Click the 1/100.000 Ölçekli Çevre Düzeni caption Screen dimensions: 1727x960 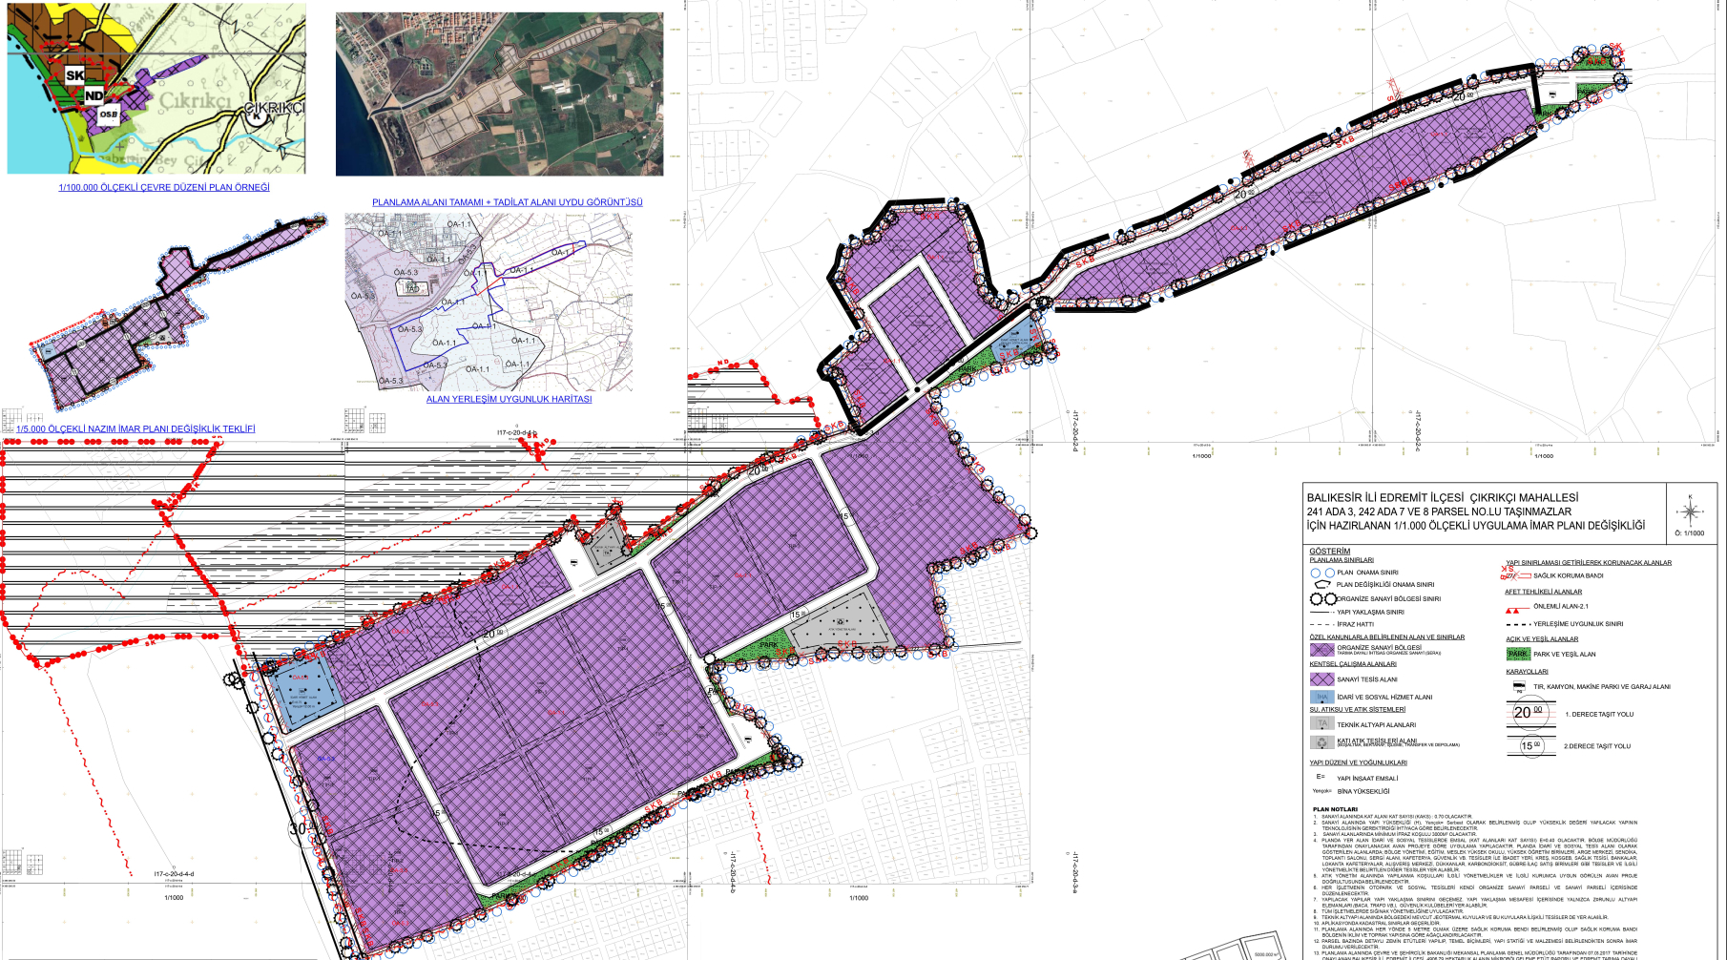pyautogui.click(x=164, y=187)
